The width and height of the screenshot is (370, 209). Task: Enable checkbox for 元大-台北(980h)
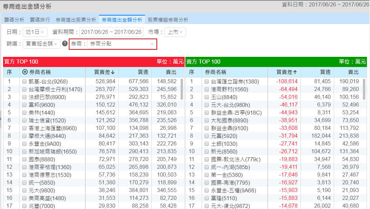click(x=207, y=105)
